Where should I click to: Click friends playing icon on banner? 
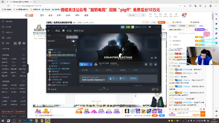pyautogui.click(x=152, y=58)
